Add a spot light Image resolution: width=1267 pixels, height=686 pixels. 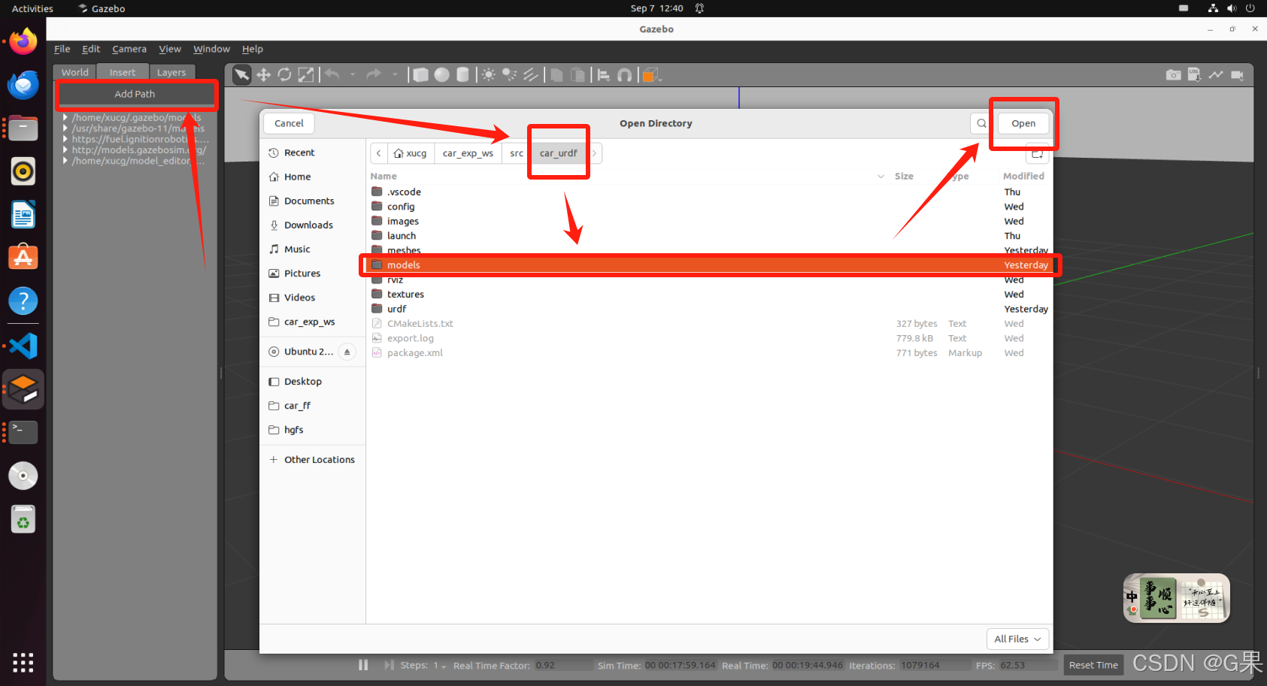pyautogui.click(x=510, y=74)
